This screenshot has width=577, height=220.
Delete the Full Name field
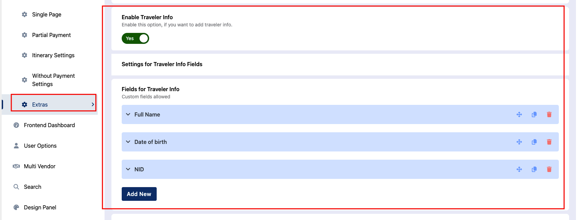coord(549,114)
